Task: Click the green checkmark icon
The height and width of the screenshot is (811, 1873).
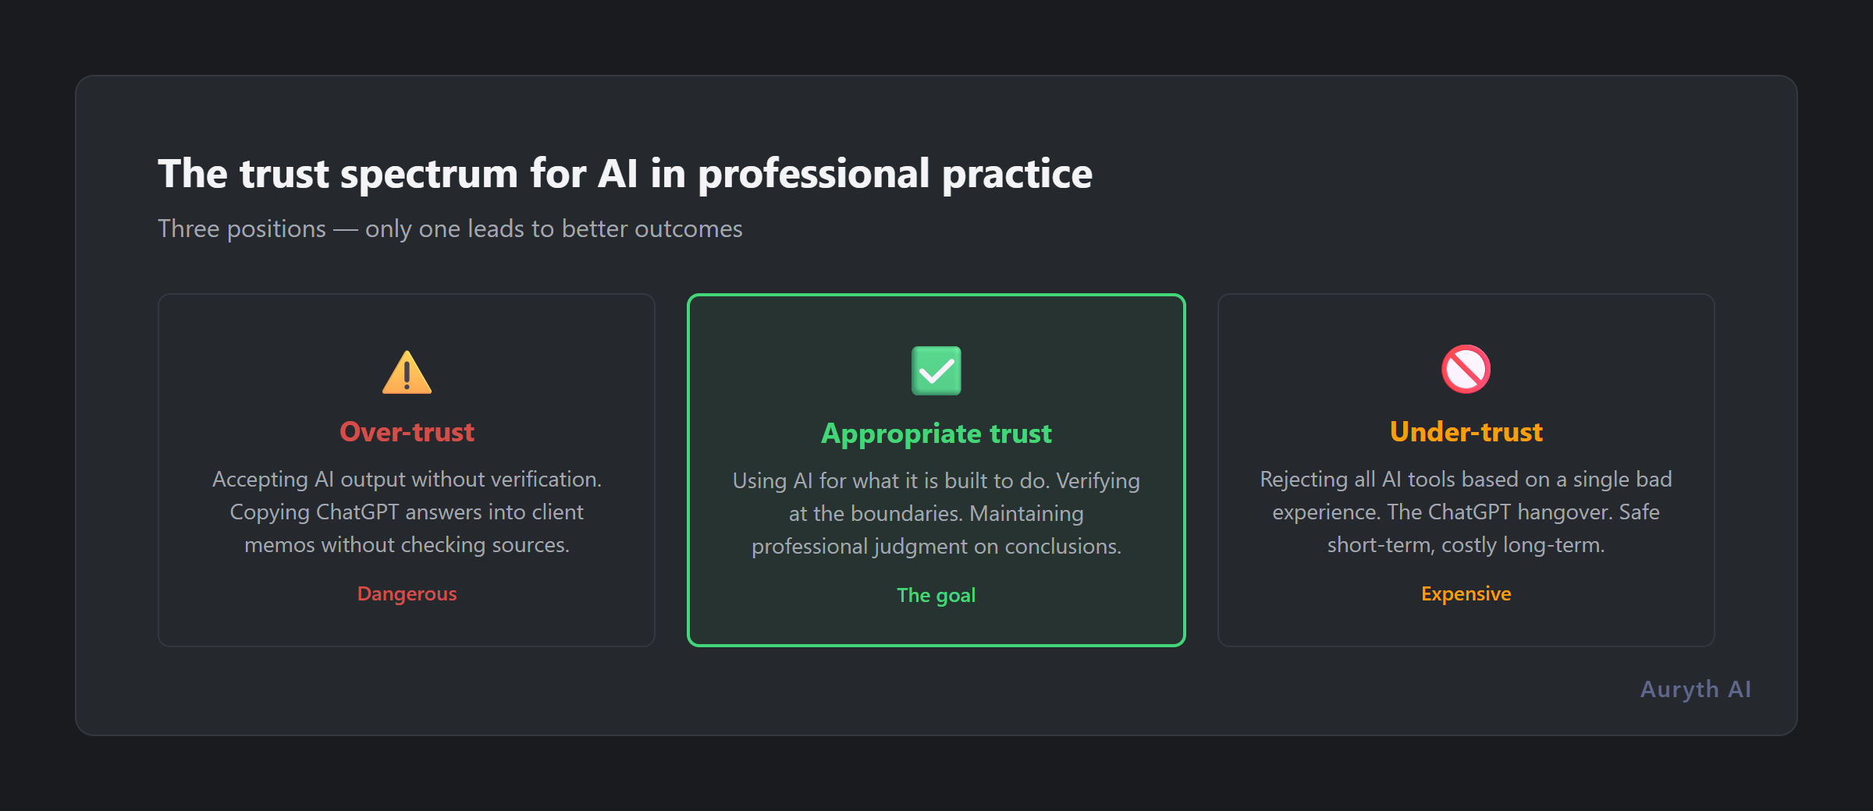Action: point(936,370)
